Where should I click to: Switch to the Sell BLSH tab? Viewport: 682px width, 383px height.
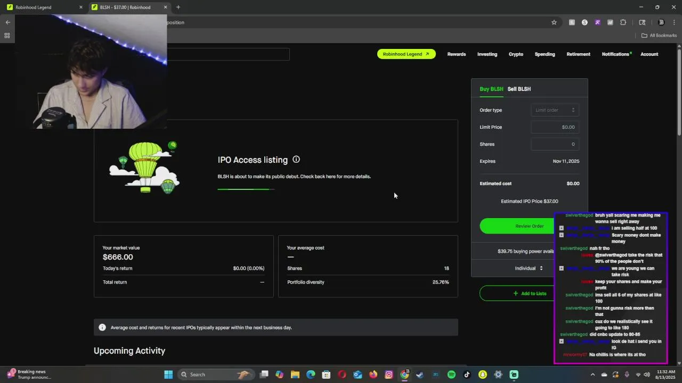pos(519,89)
